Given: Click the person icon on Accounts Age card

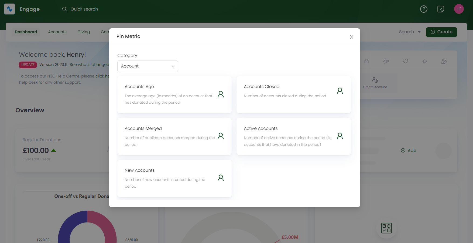Looking at the screenshot, I should pyautogui.click(x=221, y=94).
